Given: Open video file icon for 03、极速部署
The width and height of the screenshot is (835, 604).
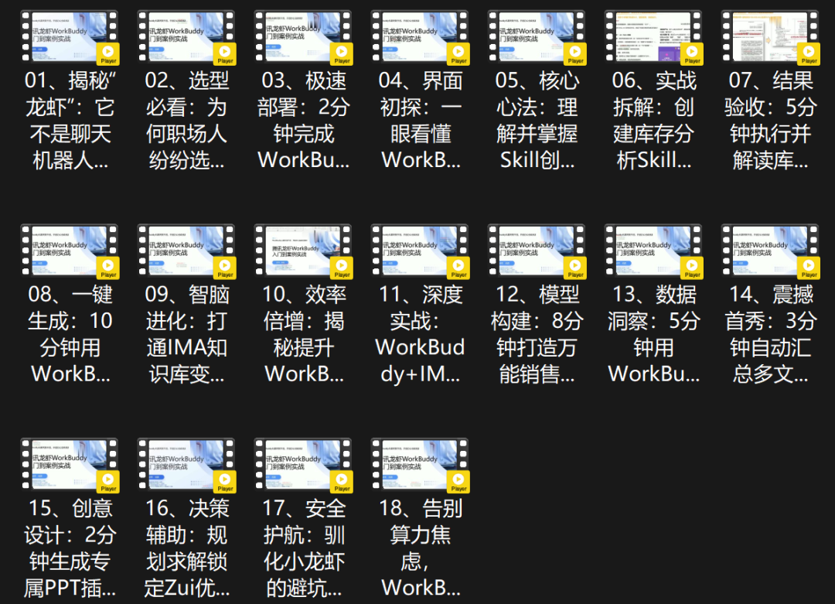Looking at the screenshot, I should point(304,37).
